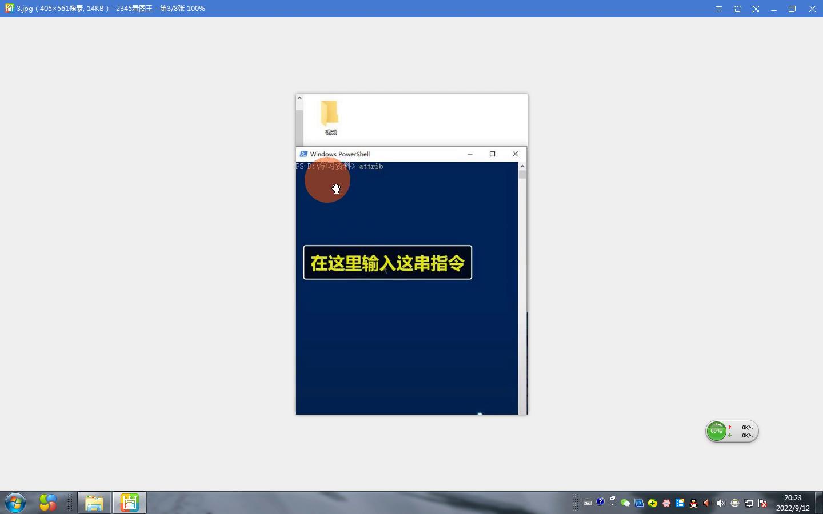This screenshot has height=514, width=823.
Task: Open WeChat from the system tray
Action: point(625,503)
